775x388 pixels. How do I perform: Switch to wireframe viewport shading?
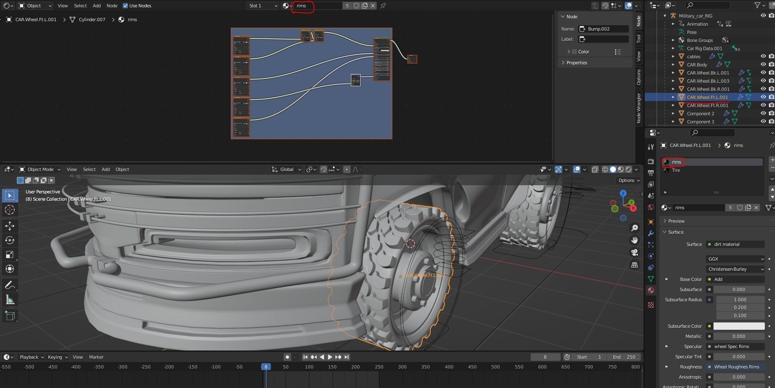[x=605, y=169]
